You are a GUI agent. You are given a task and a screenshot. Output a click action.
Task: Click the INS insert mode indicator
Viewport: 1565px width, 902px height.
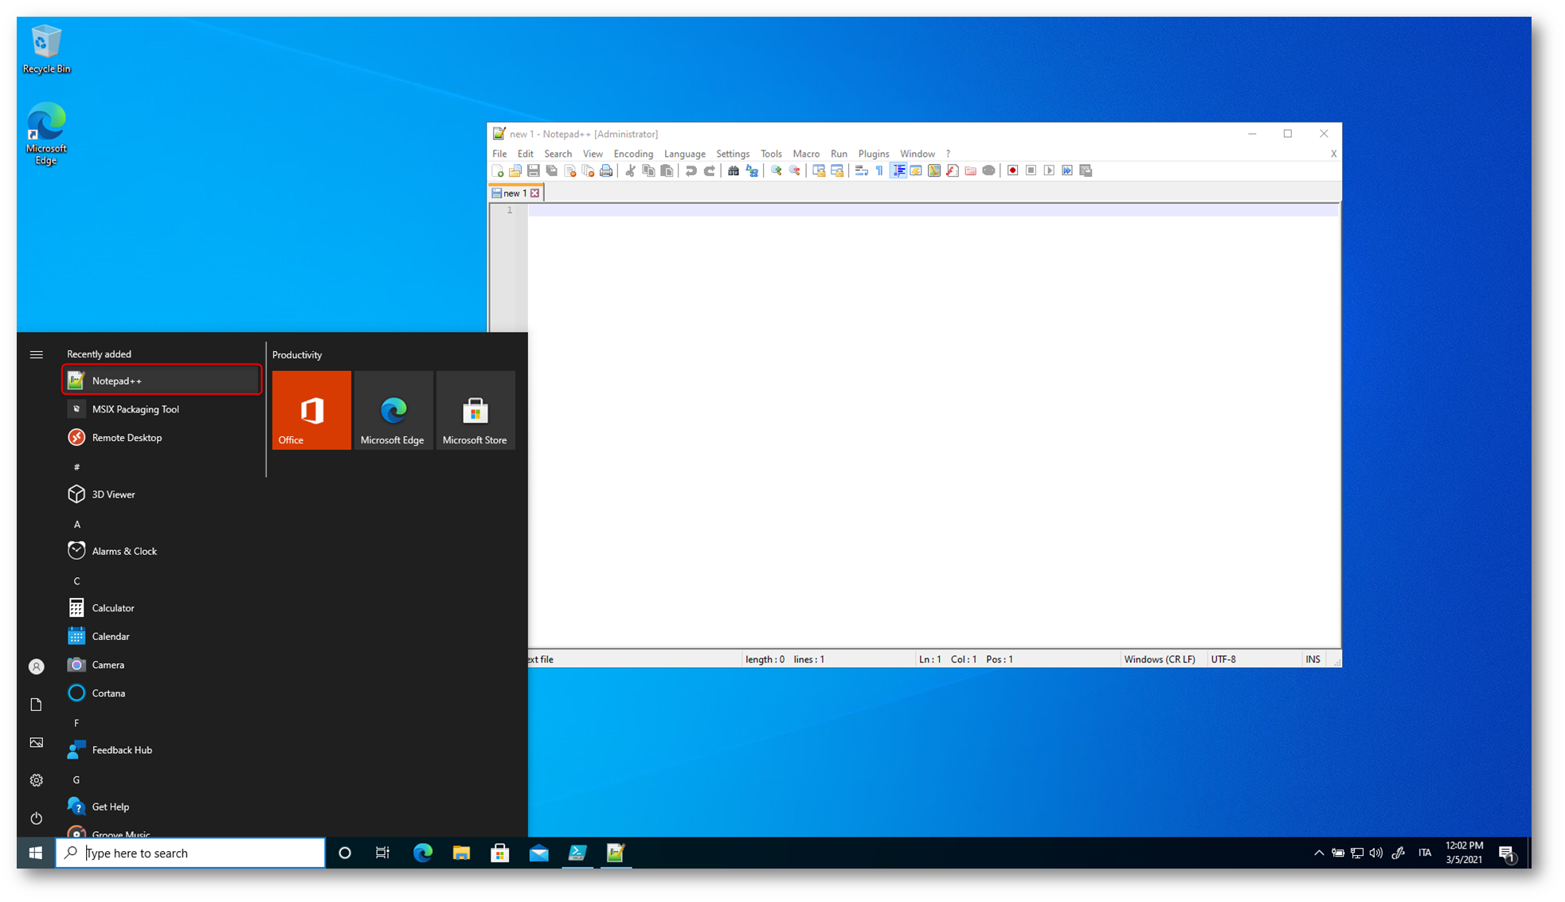[1313, 659]
